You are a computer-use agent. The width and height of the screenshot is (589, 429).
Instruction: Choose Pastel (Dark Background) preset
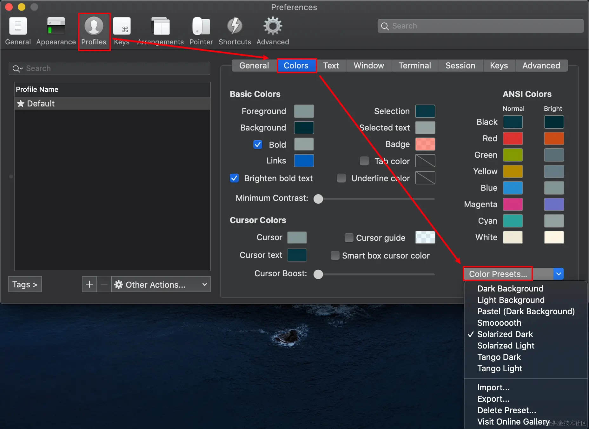(526, 311)
